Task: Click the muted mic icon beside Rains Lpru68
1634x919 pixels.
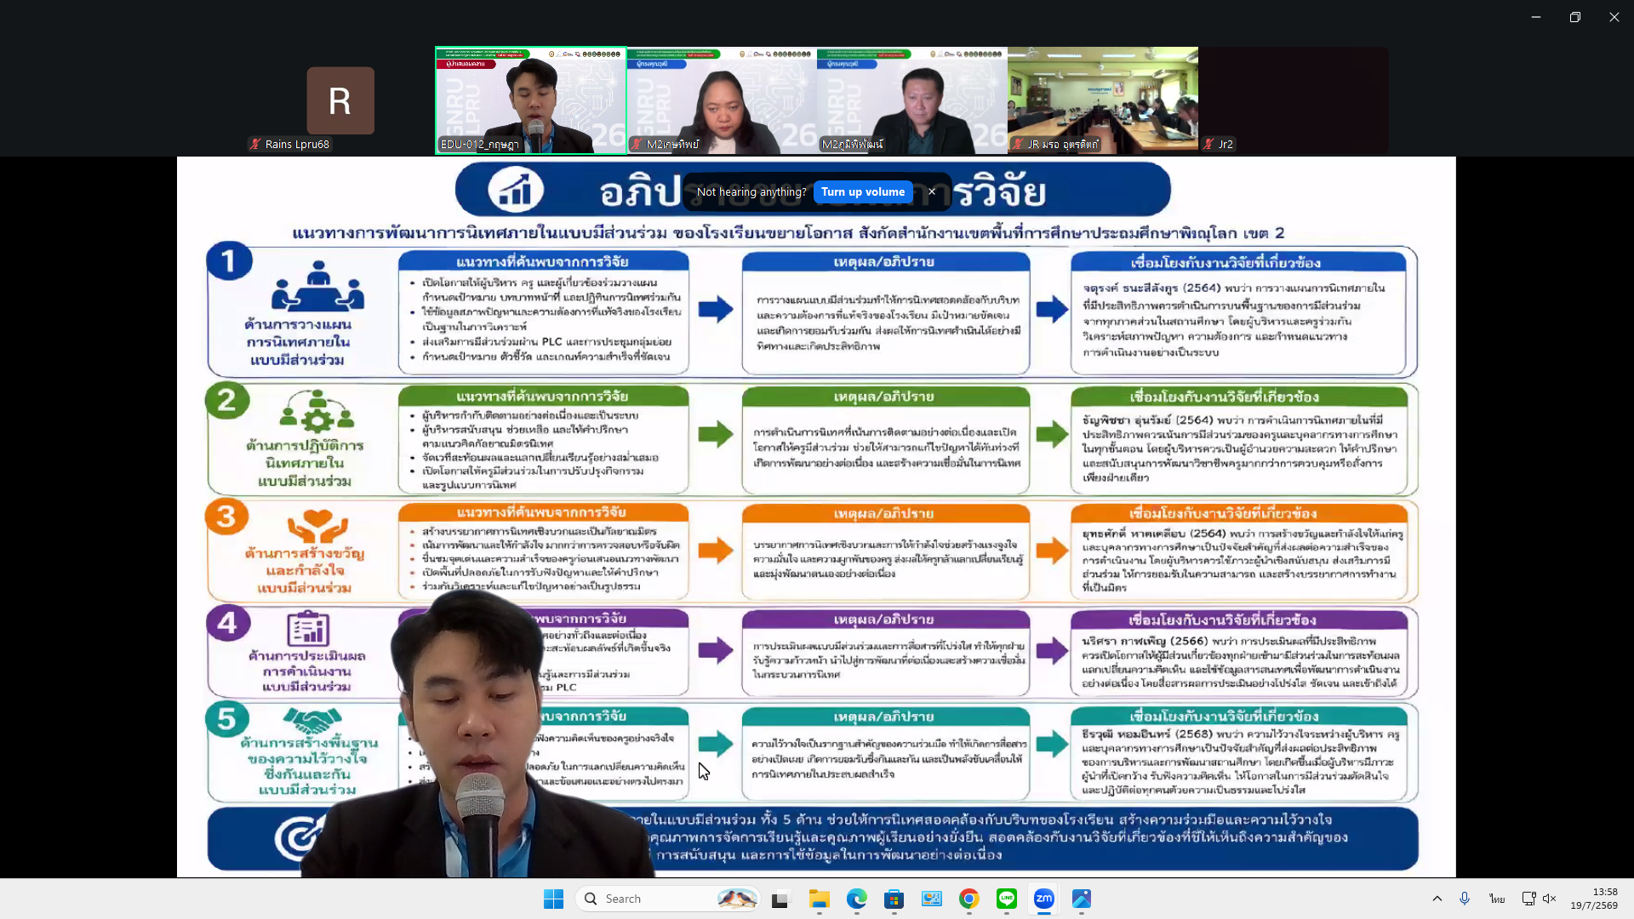Action: [x=255, y=144]
